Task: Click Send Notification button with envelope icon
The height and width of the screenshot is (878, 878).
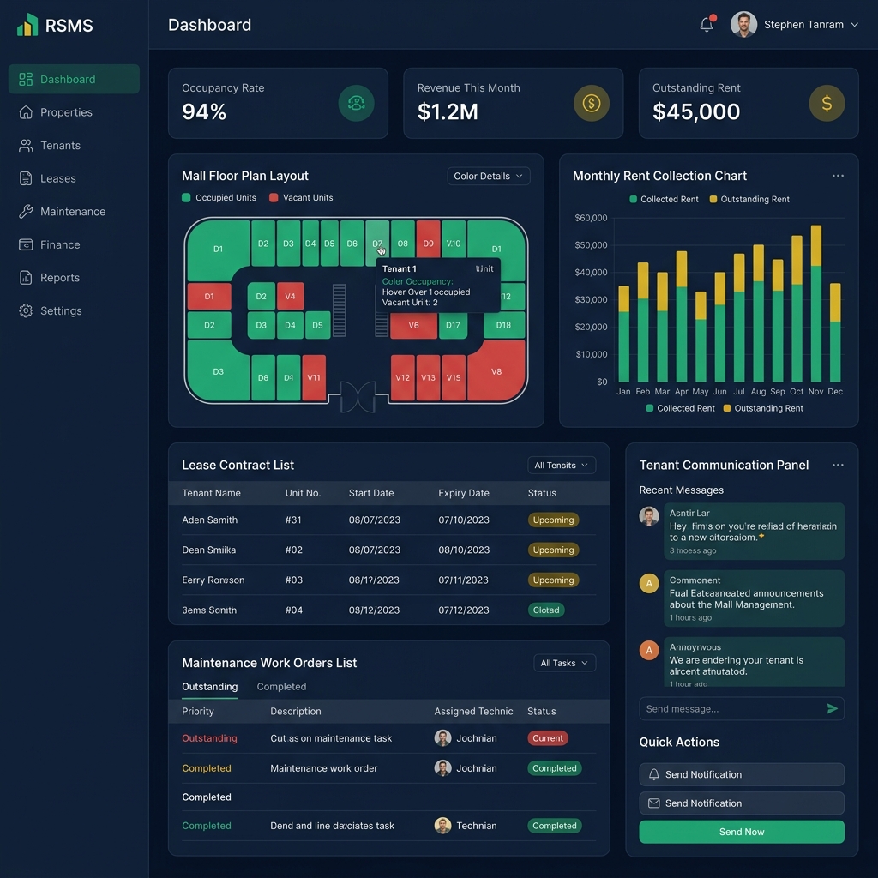Action: (742, 803)
